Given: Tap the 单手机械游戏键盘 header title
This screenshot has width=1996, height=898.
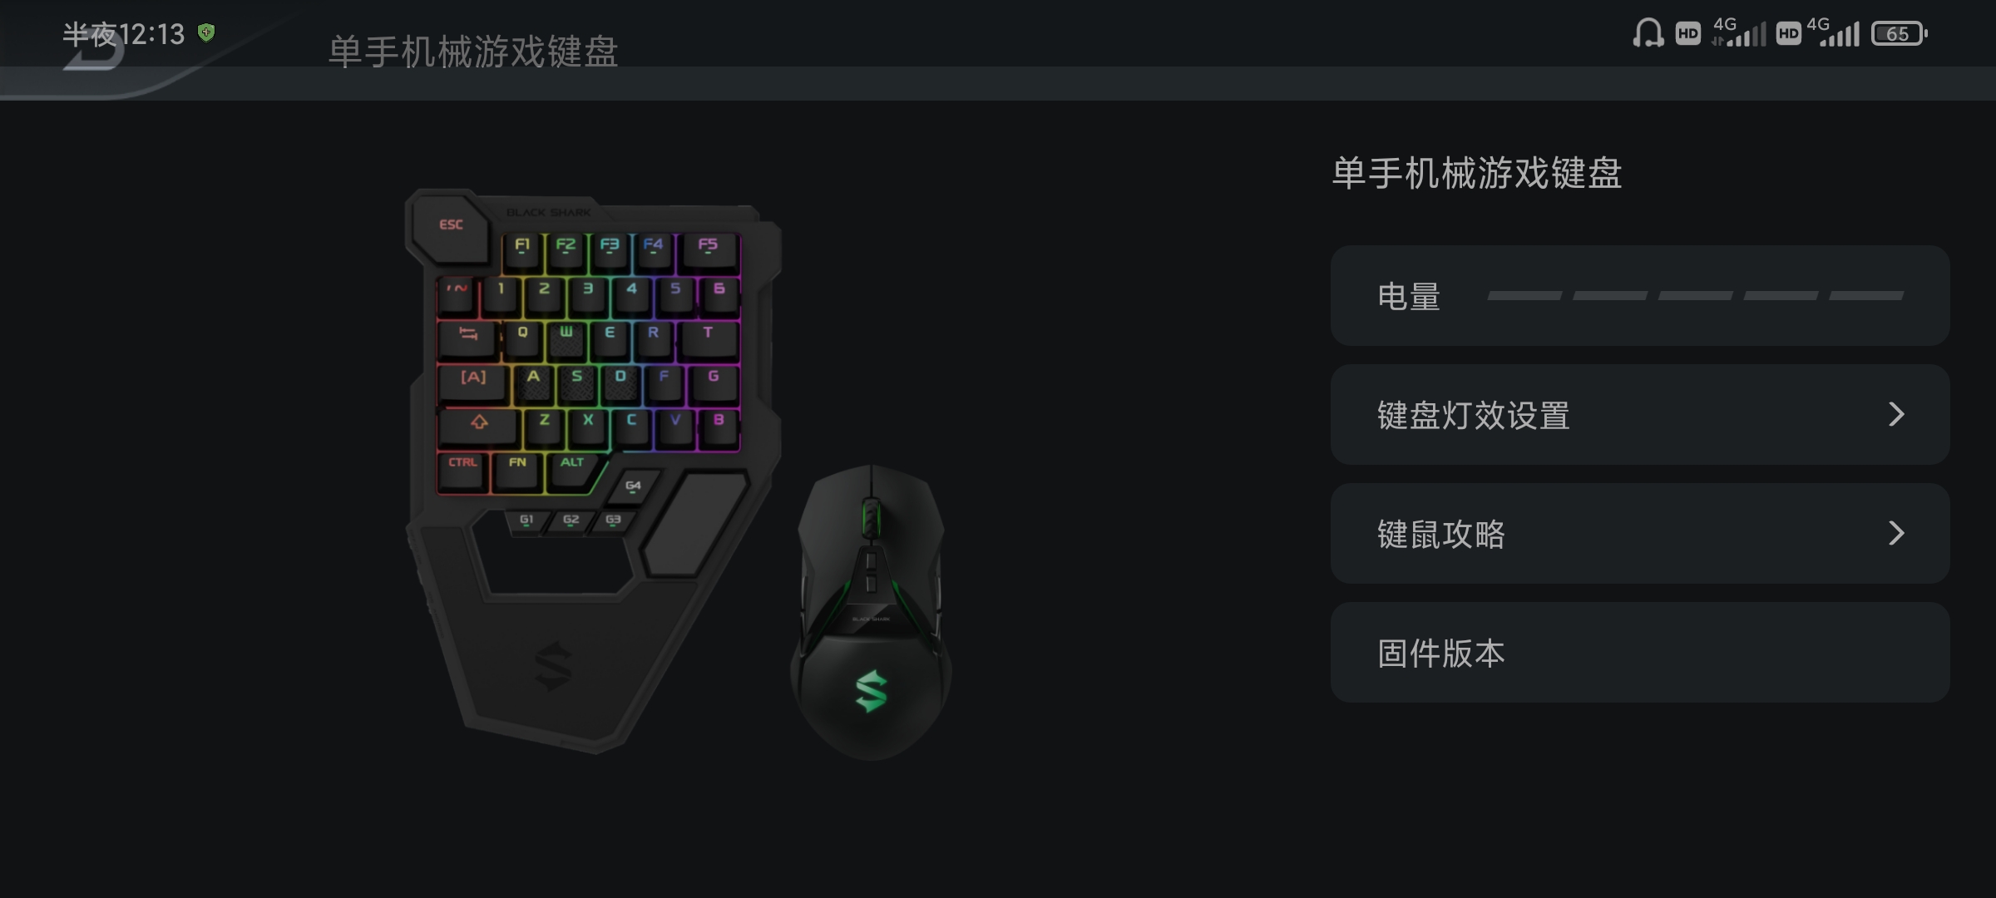Looking at the screenshot, I should point(473,52).
